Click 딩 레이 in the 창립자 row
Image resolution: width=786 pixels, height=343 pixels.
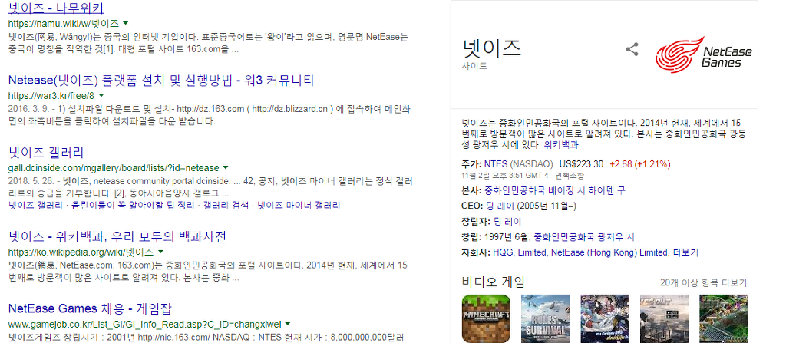tap(507, 222)
